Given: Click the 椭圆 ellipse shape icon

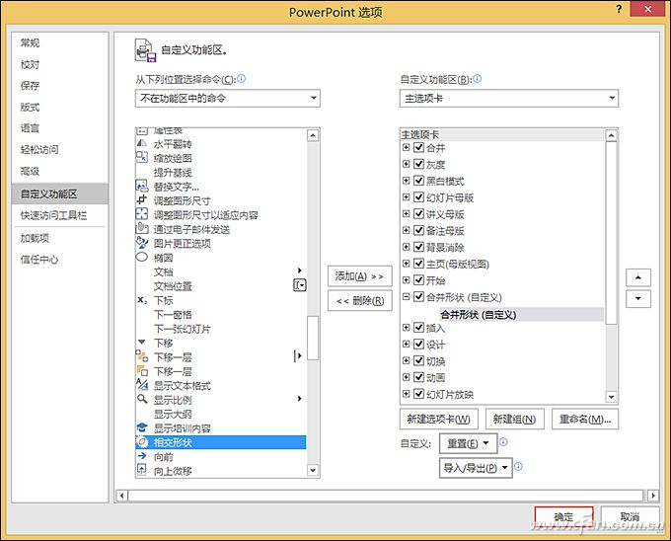Looking at the screenshot, I should (x=142, y=257).
